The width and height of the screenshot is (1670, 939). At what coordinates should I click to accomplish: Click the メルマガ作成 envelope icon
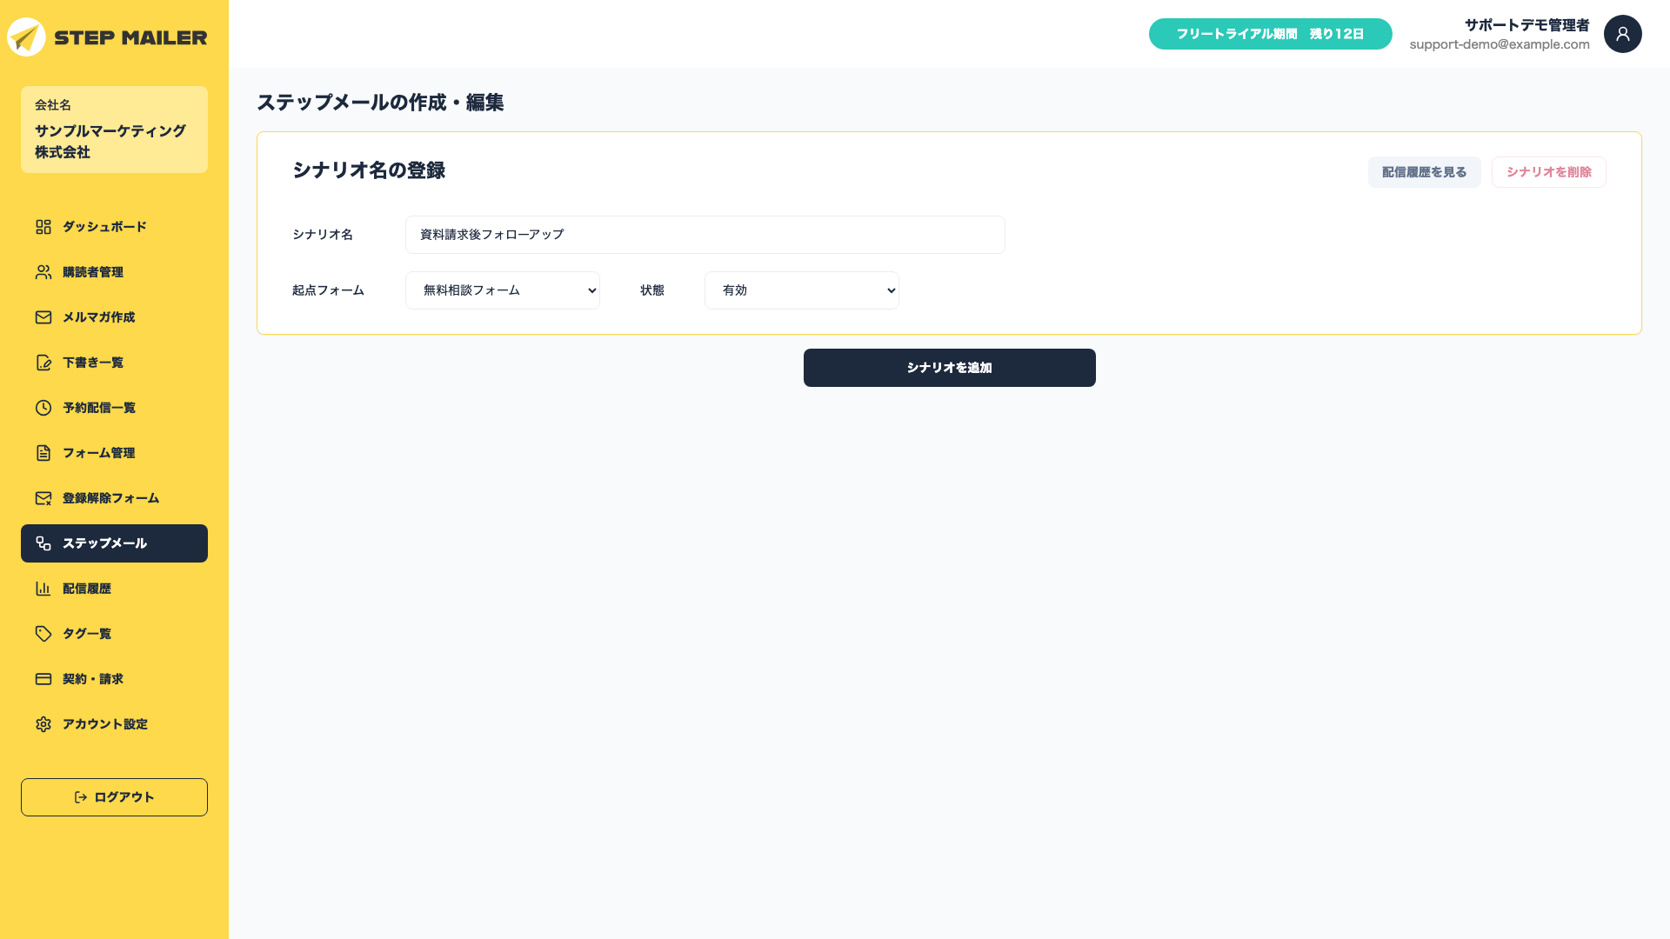pos(43,317)
